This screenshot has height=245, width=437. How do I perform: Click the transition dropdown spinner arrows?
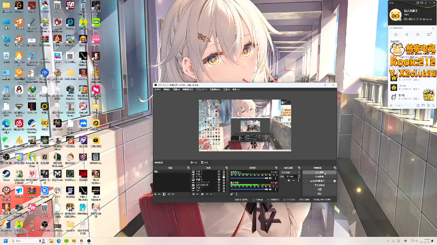point(299,172)
